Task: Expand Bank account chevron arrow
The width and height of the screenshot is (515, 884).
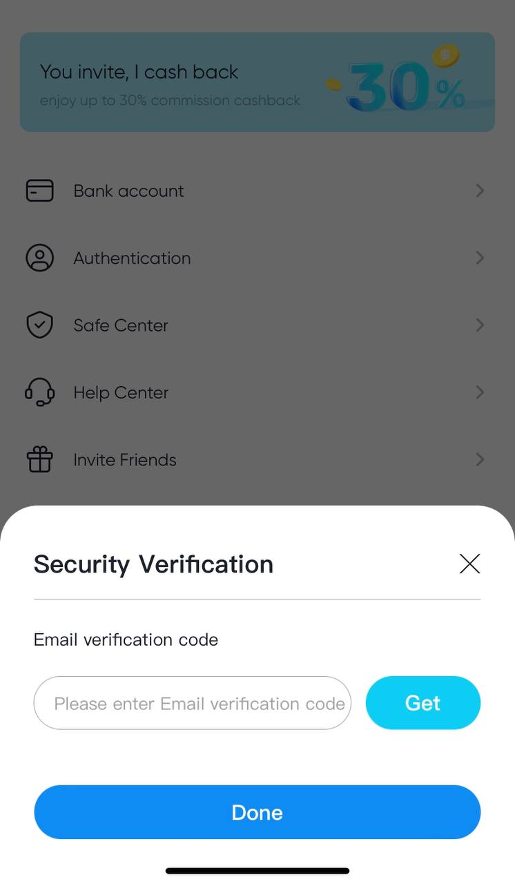Action: (480, 191)
